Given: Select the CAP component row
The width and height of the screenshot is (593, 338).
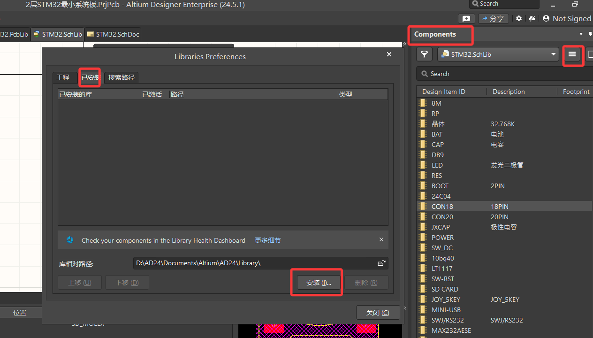Looking at the screenshot, I should click(x=505, y=145).
